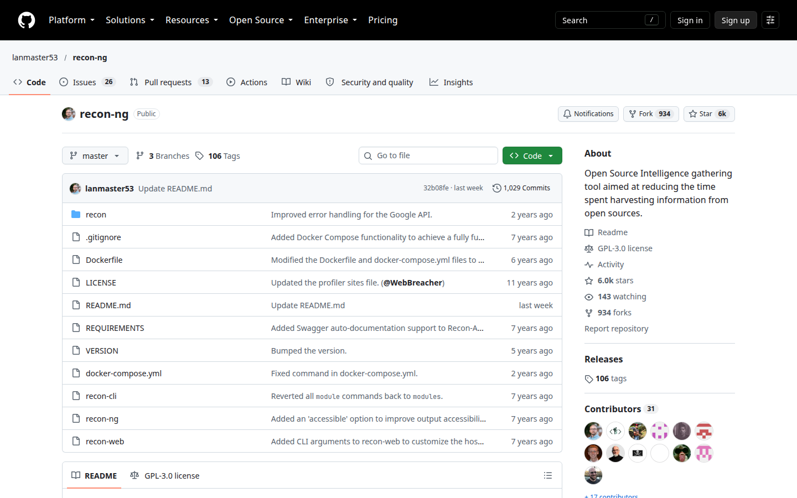Open the Pull requests tab
Screen dimensions: 797x498
pyautogui.click(x=171, y=82)
